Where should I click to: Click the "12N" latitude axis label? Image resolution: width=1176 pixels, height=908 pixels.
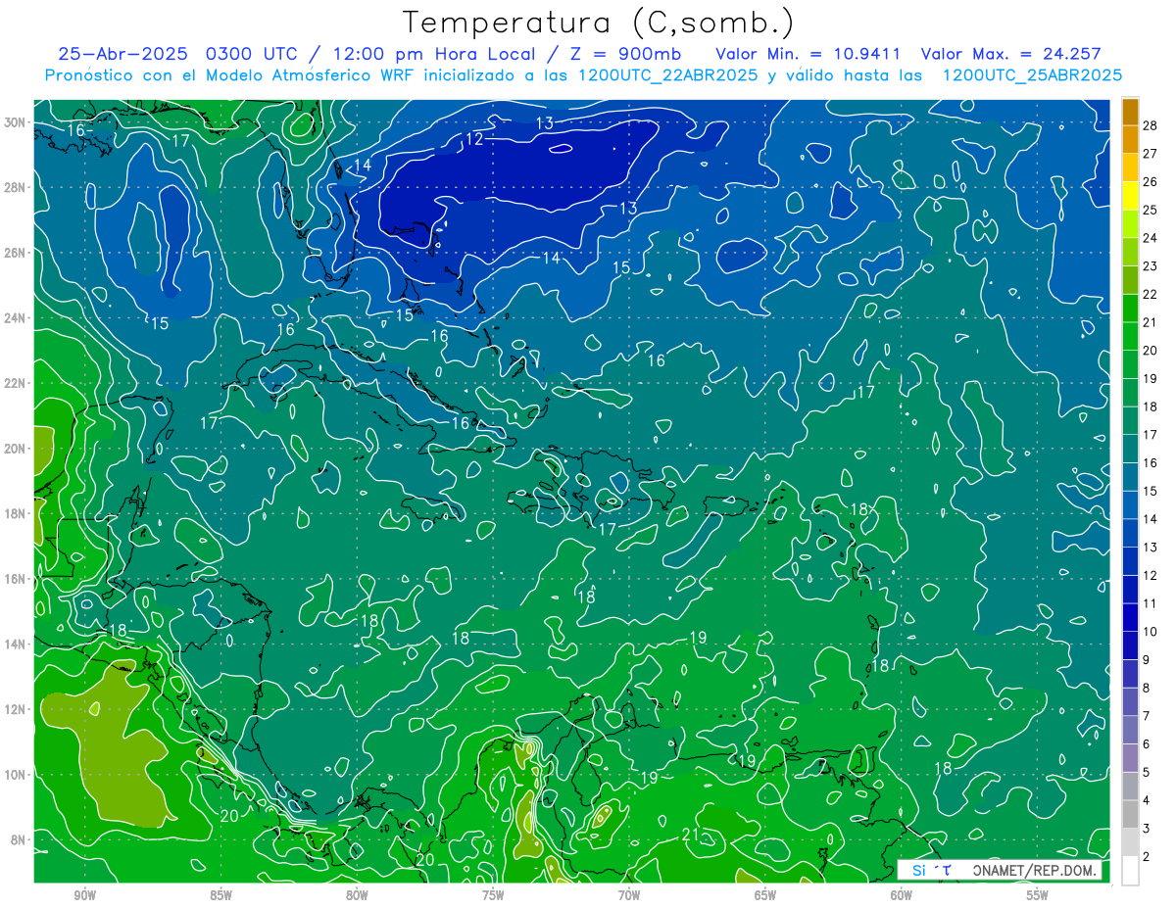tap(15, 709)
